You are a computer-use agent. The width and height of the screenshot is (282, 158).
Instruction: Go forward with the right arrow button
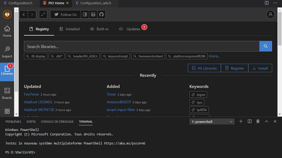[32, 15]
